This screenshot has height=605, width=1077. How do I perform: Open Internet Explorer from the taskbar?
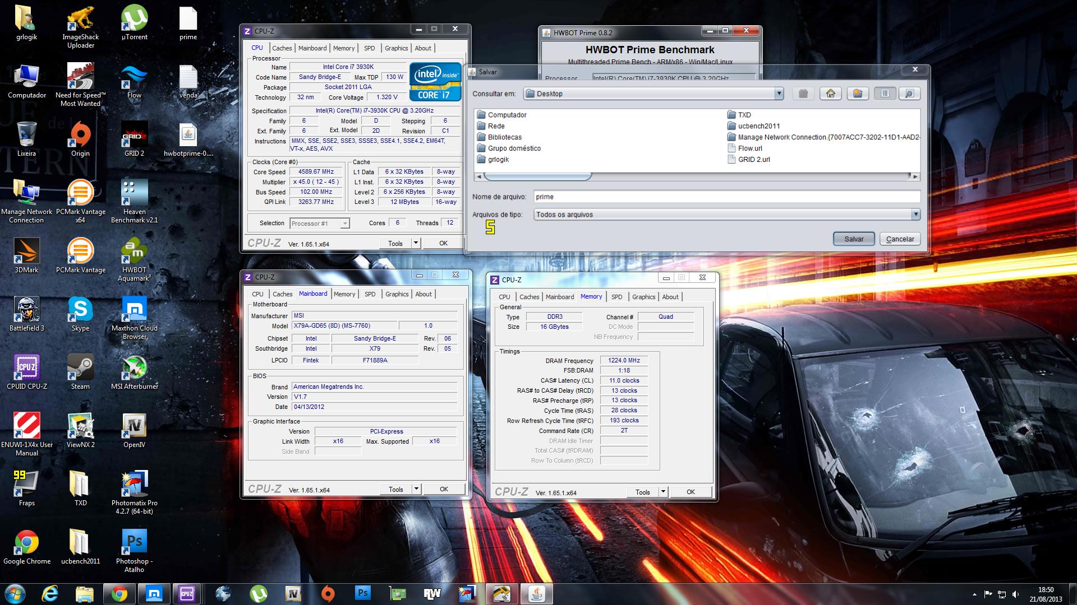[x=50, y=593]
